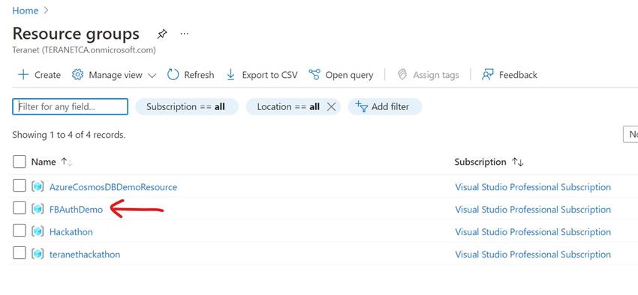Click the Create plus icon
This screenshot has width=638, height=295.
(23, 75)
